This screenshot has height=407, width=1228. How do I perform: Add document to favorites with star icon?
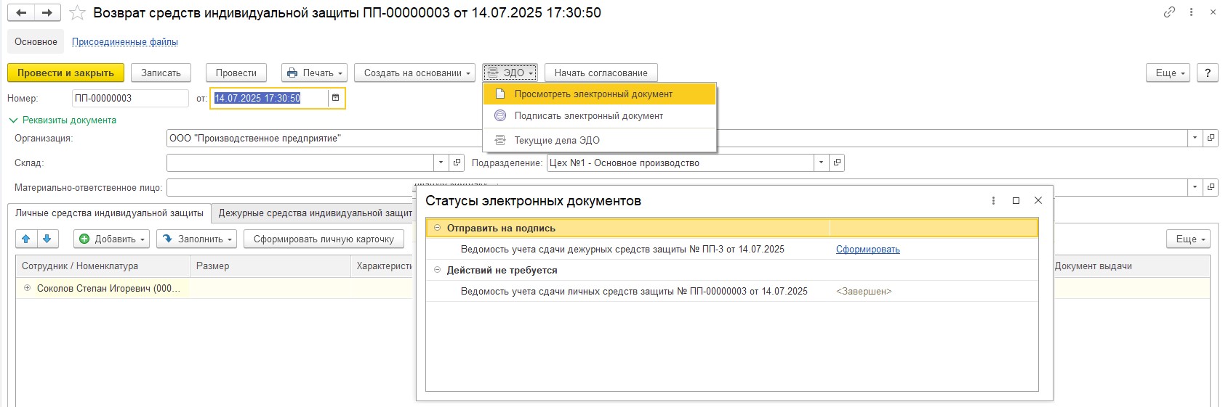[77, 13]
